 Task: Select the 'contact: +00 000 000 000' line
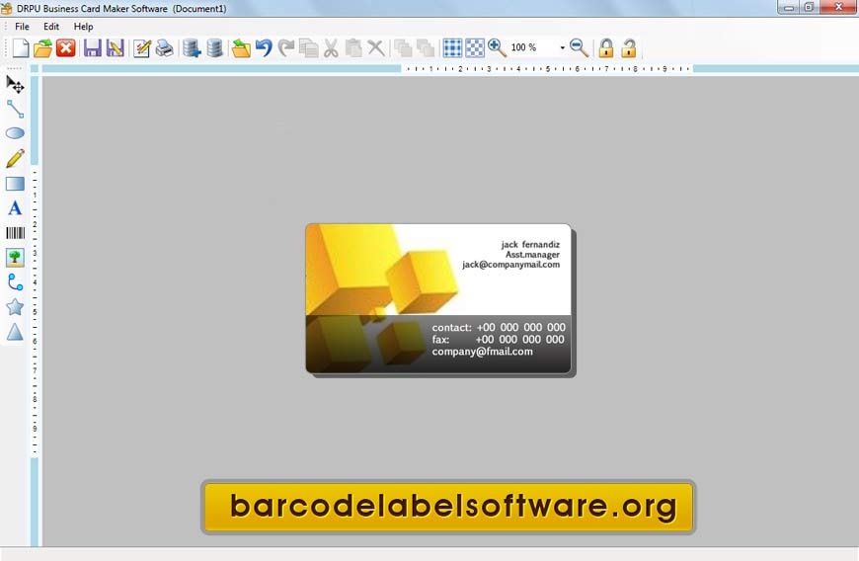click(499, 328)
